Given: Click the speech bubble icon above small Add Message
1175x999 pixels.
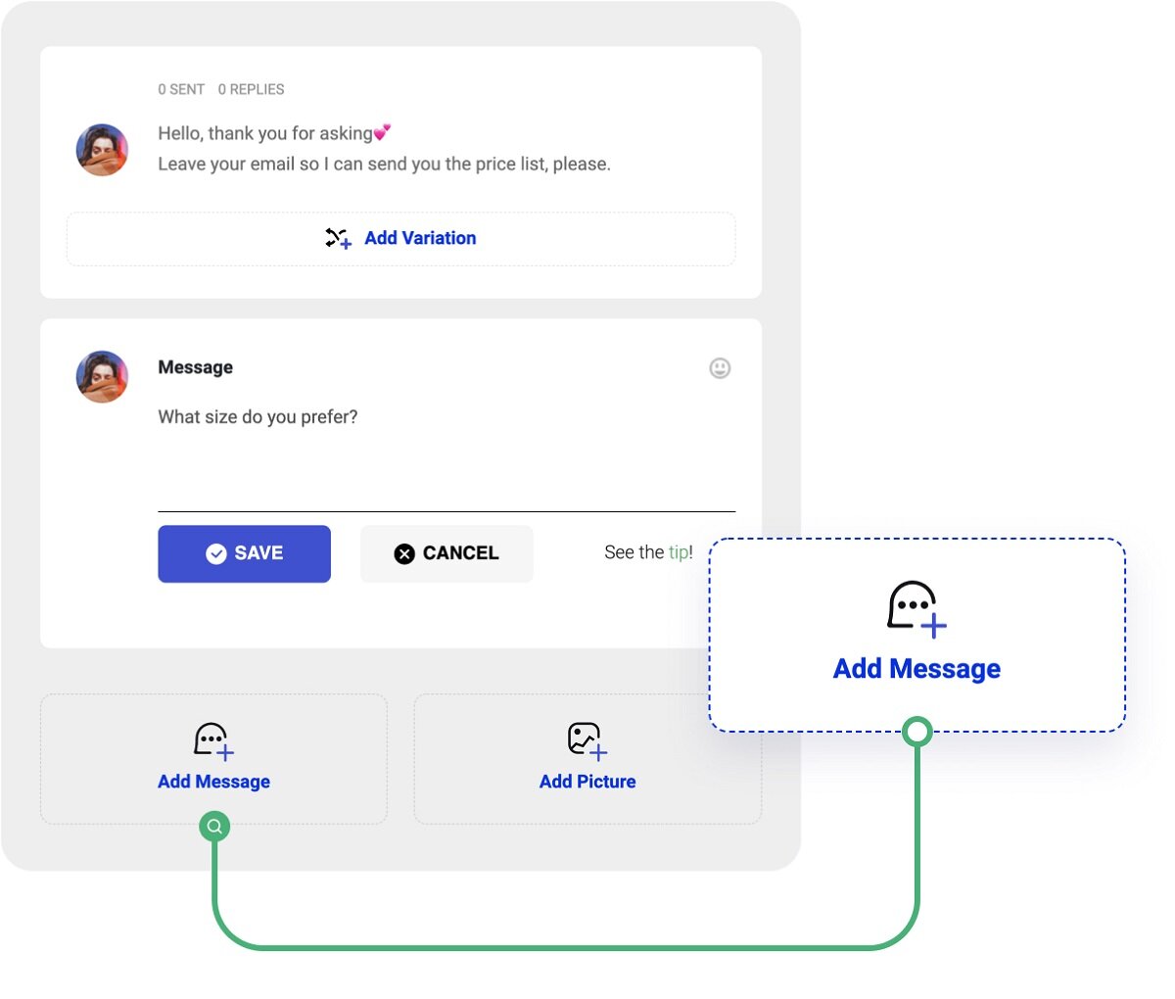Looking at the screenshot, I should tap(212, 740).
